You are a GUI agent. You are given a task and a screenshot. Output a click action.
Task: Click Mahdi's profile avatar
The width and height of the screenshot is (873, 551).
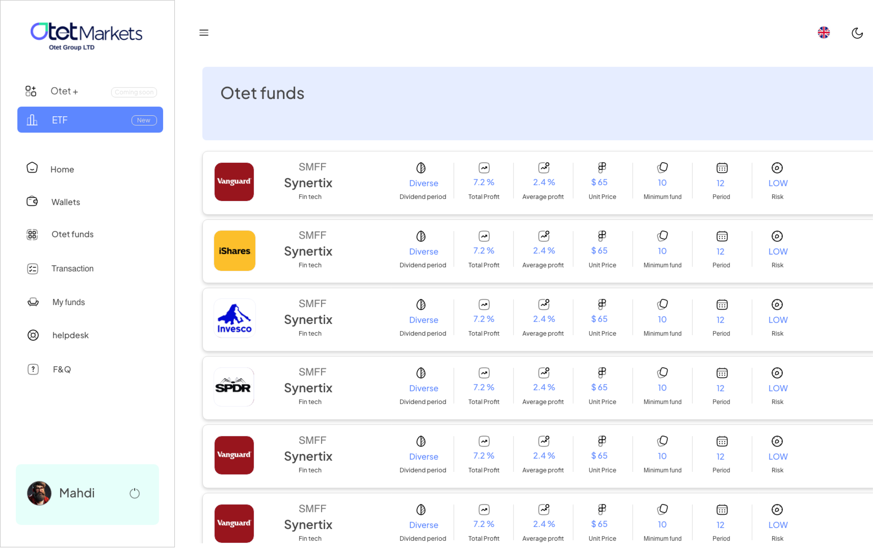[39, 493]
